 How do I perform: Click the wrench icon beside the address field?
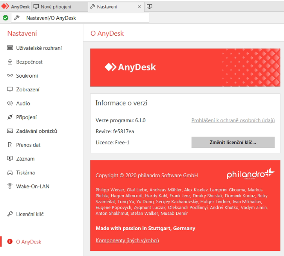point(17,18)
